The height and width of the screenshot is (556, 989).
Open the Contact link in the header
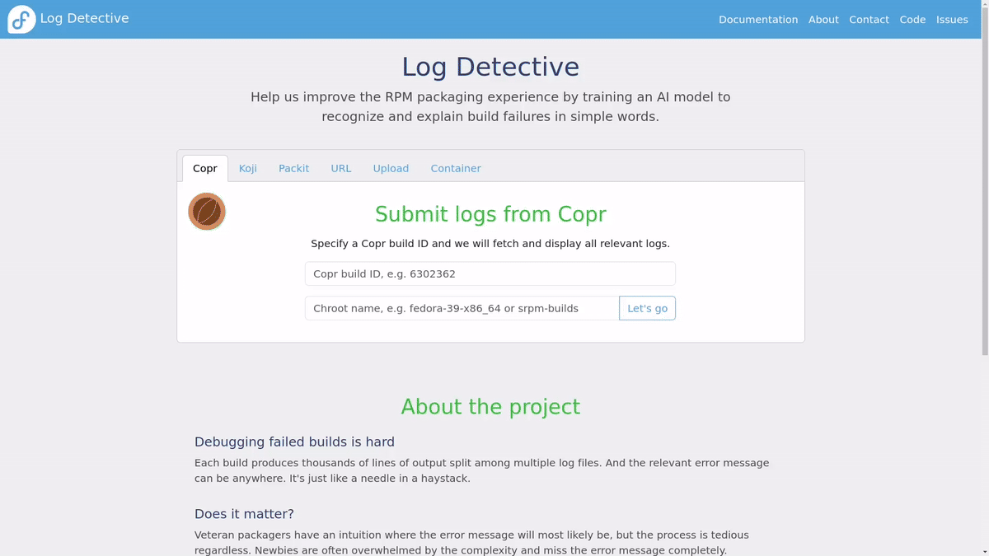pos(869,20)
